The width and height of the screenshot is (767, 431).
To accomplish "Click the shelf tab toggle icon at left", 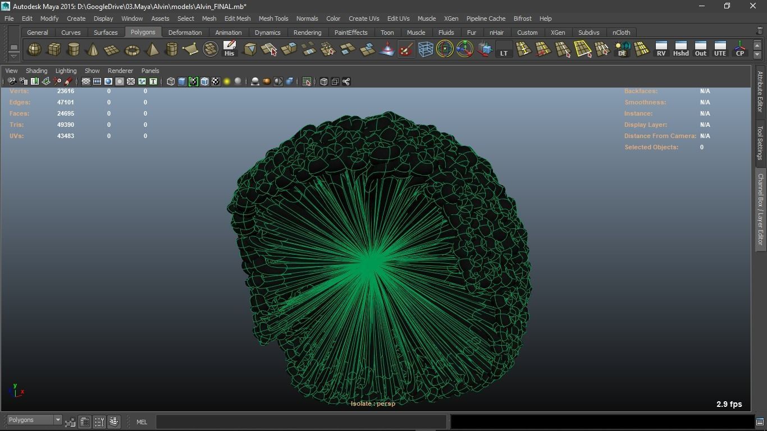I will [x=13, y=47].
